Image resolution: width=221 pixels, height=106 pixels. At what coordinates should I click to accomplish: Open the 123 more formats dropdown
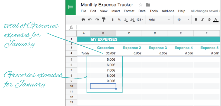coord(140,20)
